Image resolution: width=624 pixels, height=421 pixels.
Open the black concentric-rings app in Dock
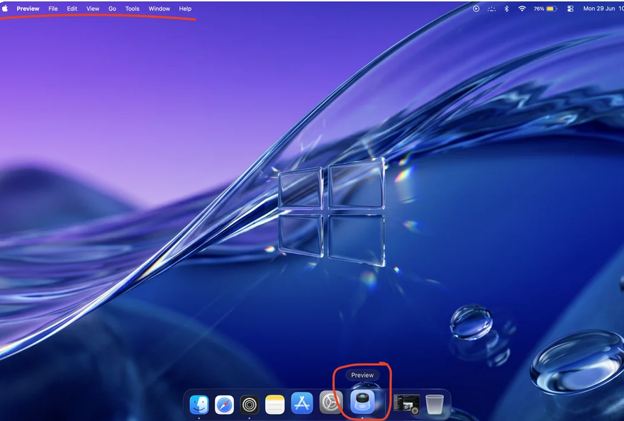point(250,405)
